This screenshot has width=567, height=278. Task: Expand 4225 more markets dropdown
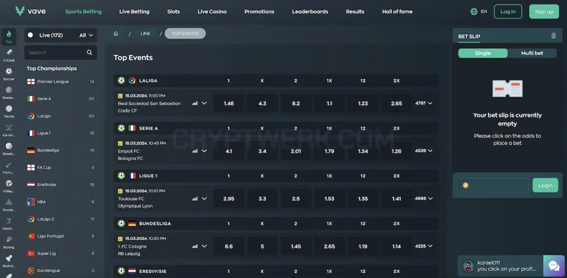(424, 246)
